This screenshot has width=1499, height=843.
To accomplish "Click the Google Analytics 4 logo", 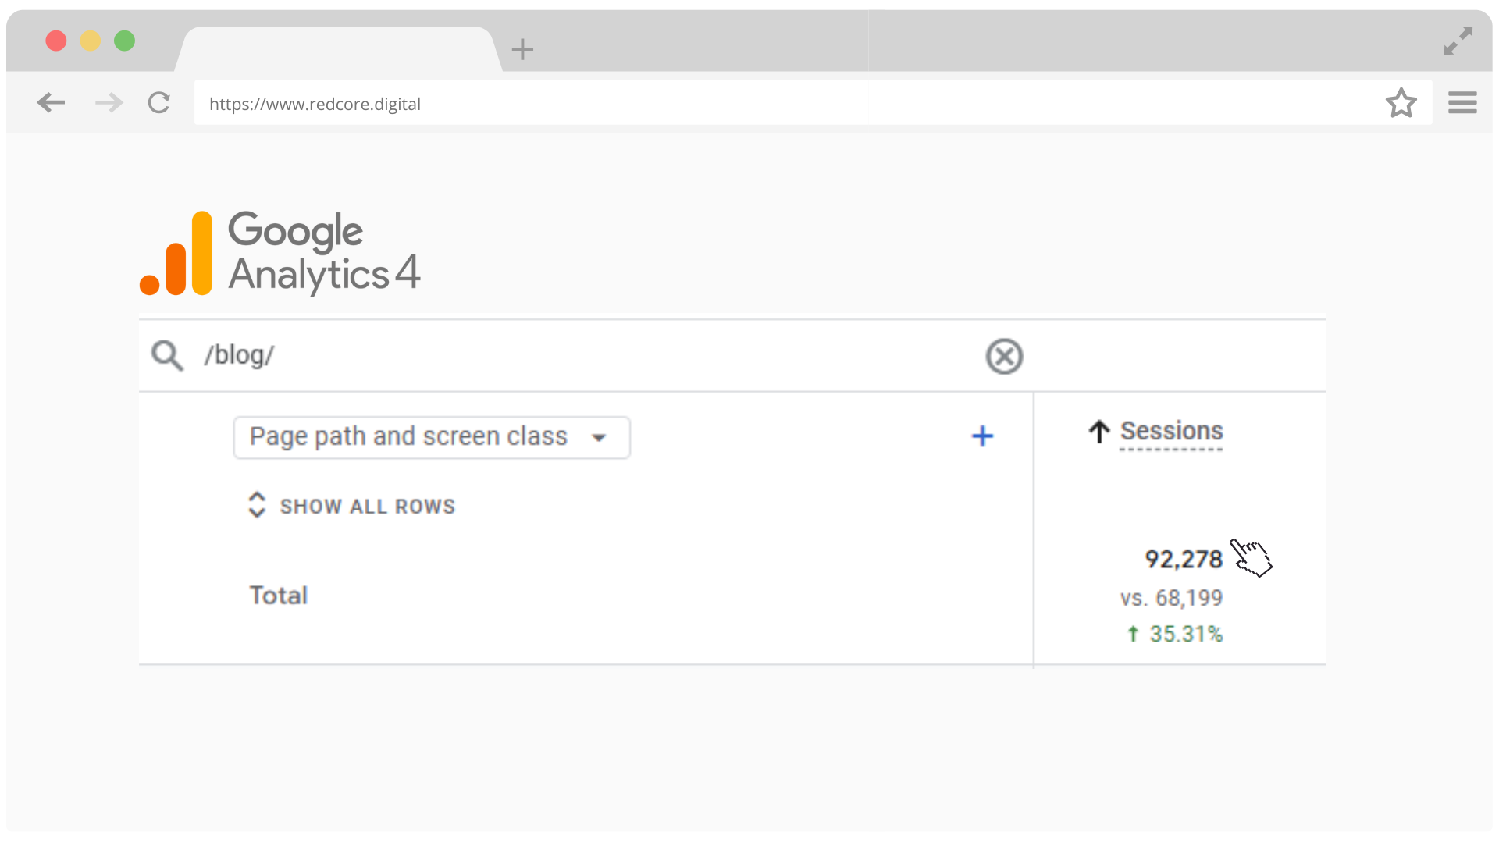I will 280,253.
